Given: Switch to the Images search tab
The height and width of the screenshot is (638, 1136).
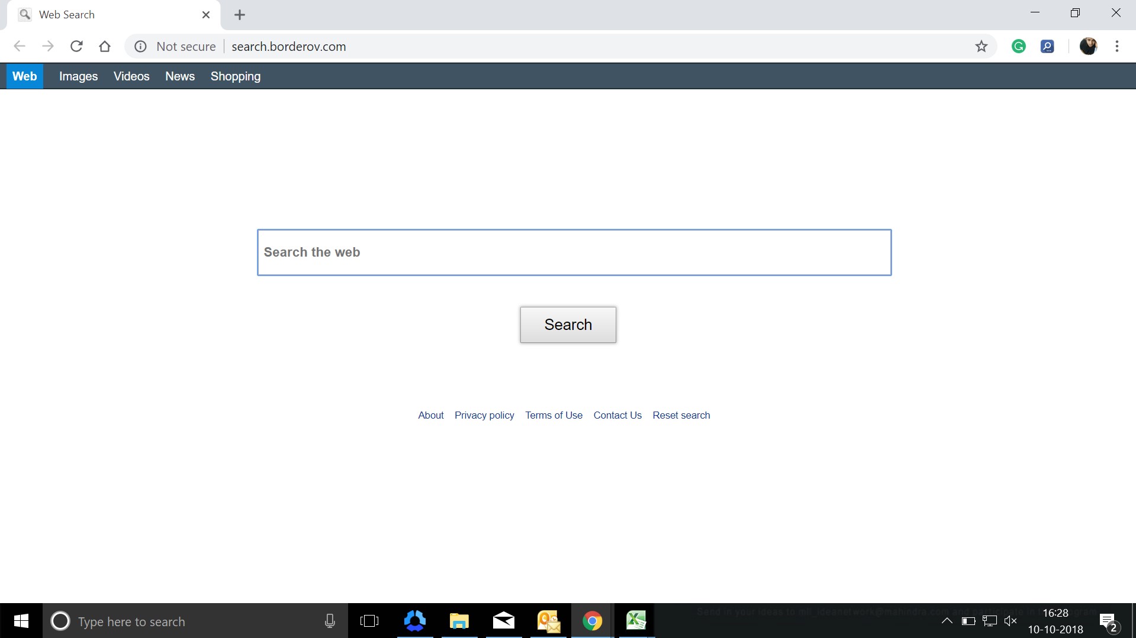Looking at the screenshot, I should [x=78, y=76].
